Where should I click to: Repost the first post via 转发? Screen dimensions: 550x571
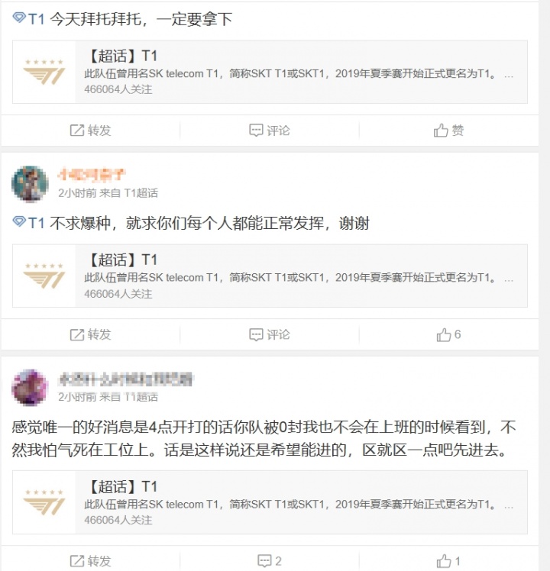[x=90, y=131]
